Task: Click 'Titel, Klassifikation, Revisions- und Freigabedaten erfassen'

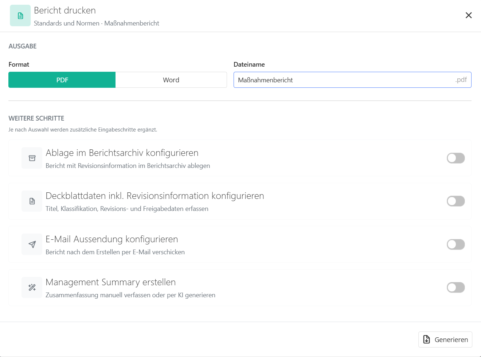Action: coord(127,209)
